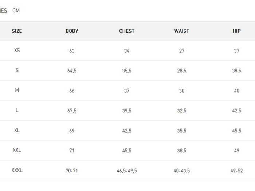Click the CHEST column header
The height and width of the screenshot is (191, 255).
127,31
